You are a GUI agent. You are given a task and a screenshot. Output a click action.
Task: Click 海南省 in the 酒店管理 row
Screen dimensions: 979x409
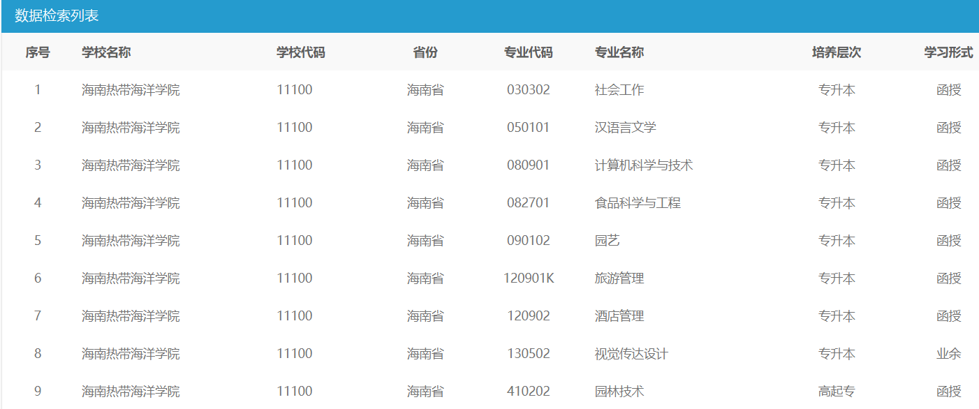click(x=425, y=316)
